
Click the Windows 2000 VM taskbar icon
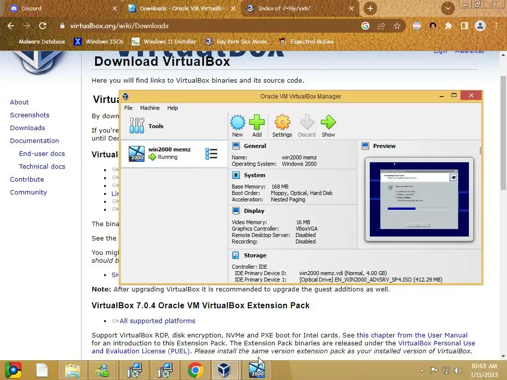point(257,370)
